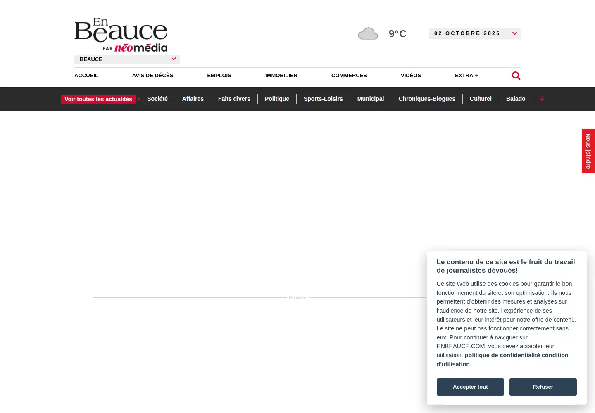Click Refuser cookies button

coord(543,387)
